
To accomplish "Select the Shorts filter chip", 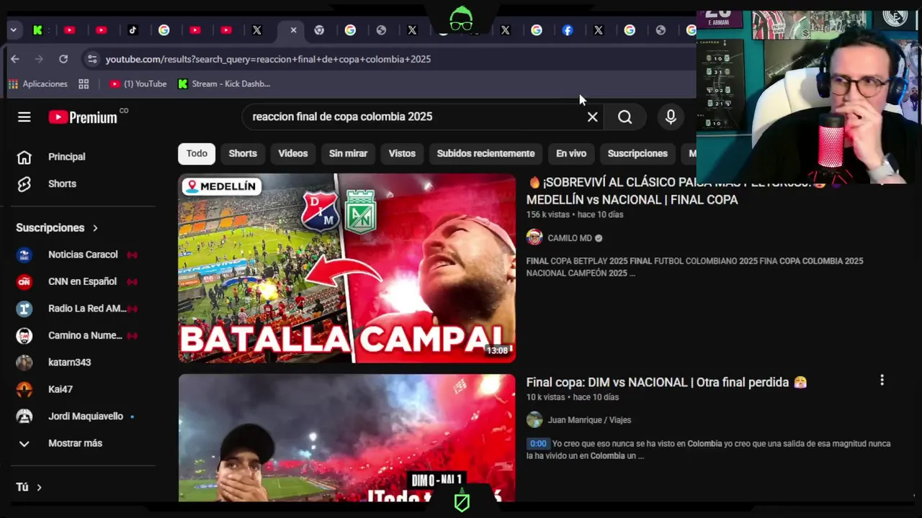I will 243,153.
